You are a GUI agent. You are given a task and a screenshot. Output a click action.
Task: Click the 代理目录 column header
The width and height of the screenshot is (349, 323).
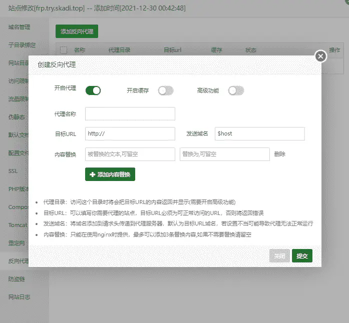coord(119,50)
